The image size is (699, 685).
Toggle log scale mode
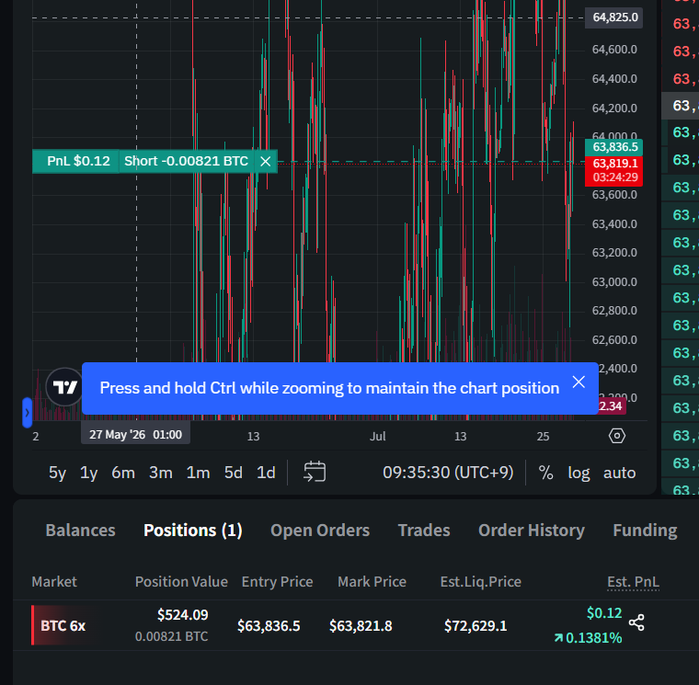tap(579, 473)
